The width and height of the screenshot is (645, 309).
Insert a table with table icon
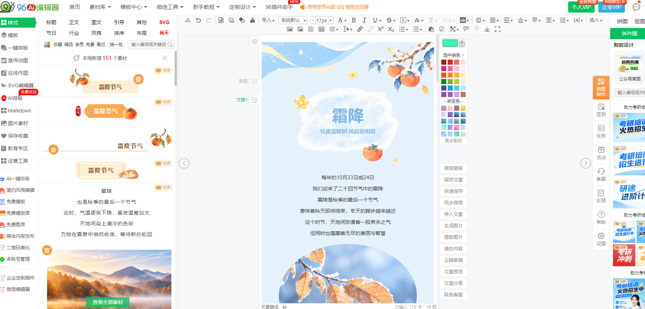point(321,29)
